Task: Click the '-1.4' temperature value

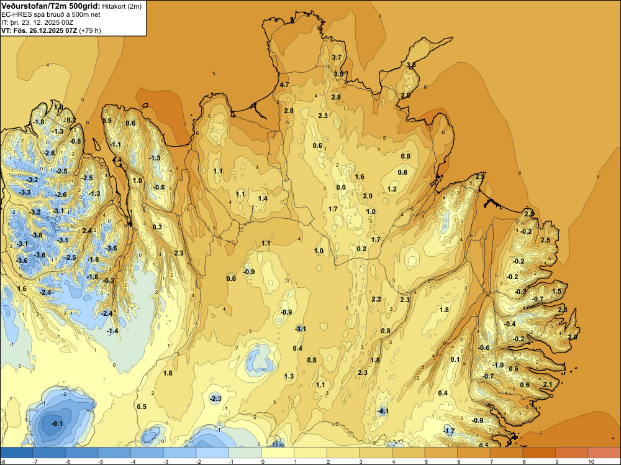Action: (x=112, y=331)
